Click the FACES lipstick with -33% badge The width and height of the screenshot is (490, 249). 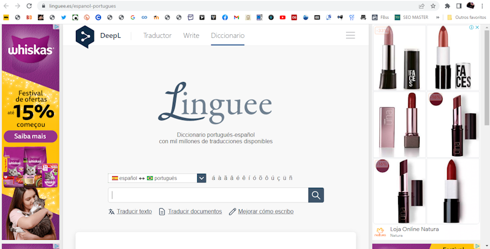[399, 58]
